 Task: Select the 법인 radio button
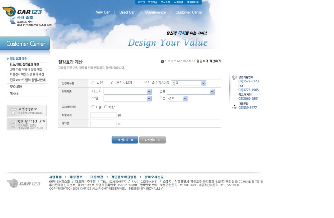tap(93, 83)
